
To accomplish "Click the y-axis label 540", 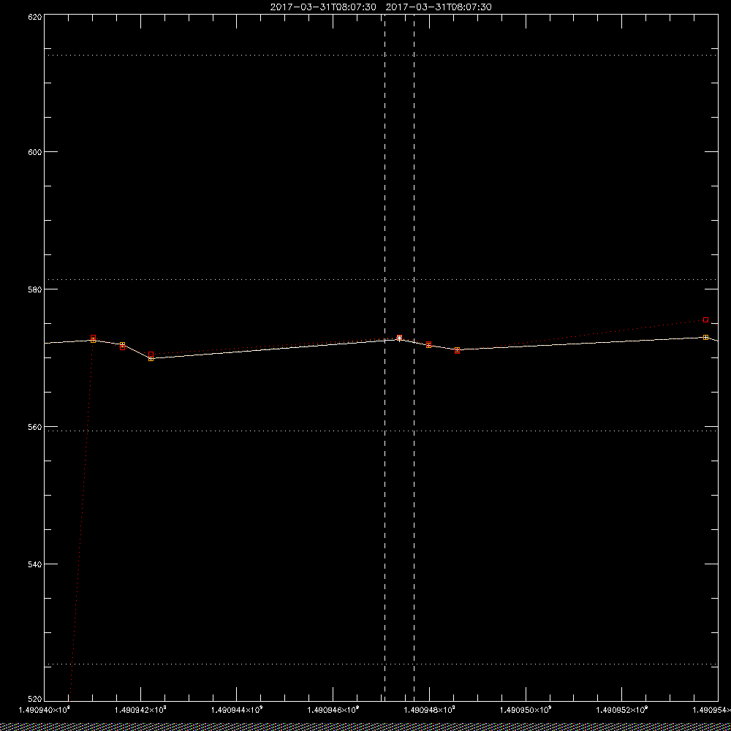I will 35,564.
